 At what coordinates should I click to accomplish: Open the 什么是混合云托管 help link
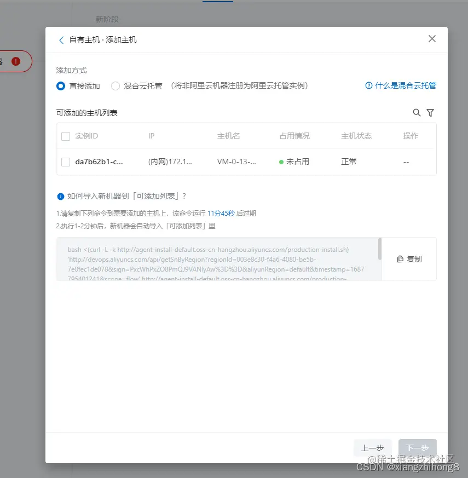click(x=401, y=85)
